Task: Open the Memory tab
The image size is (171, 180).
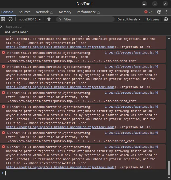Action: tap(65, 12)
